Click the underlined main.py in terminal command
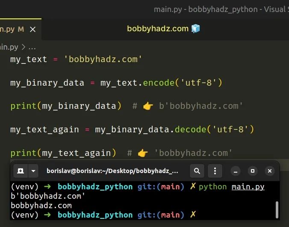The height and width of the screenshot is (227, 289). 248,187
